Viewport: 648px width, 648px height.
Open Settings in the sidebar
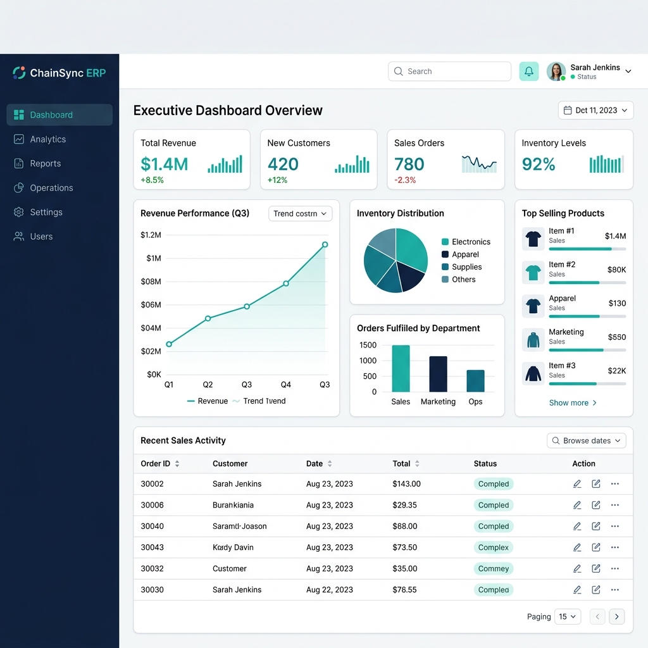(59, 213)
